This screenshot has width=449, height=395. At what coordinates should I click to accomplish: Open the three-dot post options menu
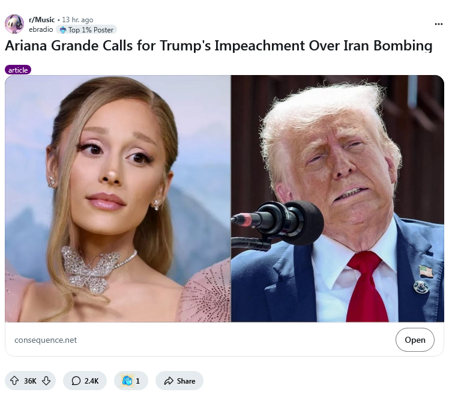tap(438, 24)
